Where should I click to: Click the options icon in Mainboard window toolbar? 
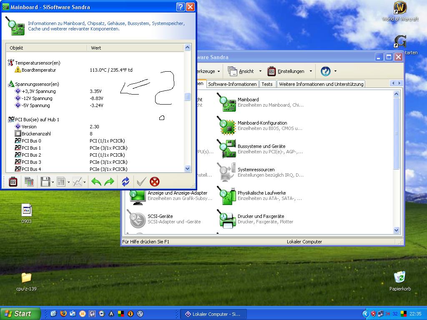pos(13,182)
